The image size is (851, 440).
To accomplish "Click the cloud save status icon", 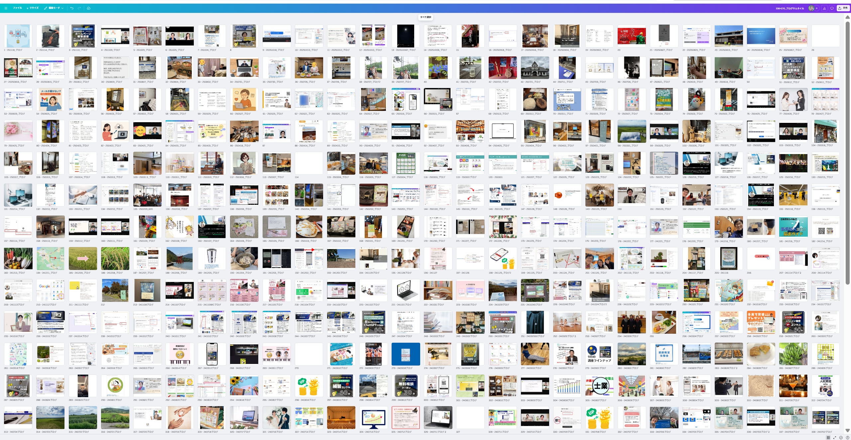I will (89, 8).
